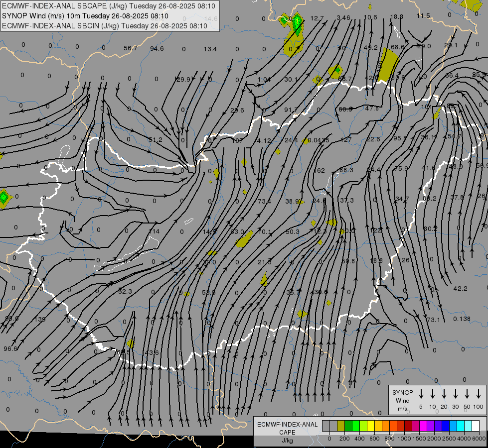Click the wind legend arrow above 100
The height and width of the screenshot is (448, 488).
coord(479,394)
